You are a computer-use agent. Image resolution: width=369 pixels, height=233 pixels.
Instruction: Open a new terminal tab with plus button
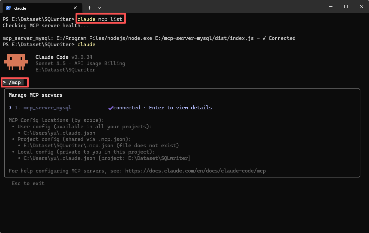point(89,8)
